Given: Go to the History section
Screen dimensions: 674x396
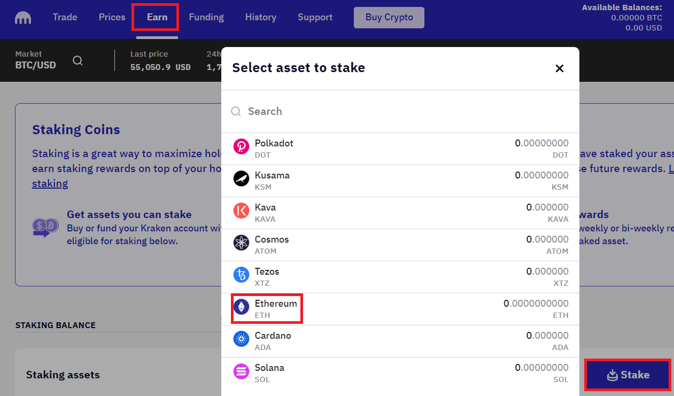Looking at the screenshot, I should tap(260, 17).
